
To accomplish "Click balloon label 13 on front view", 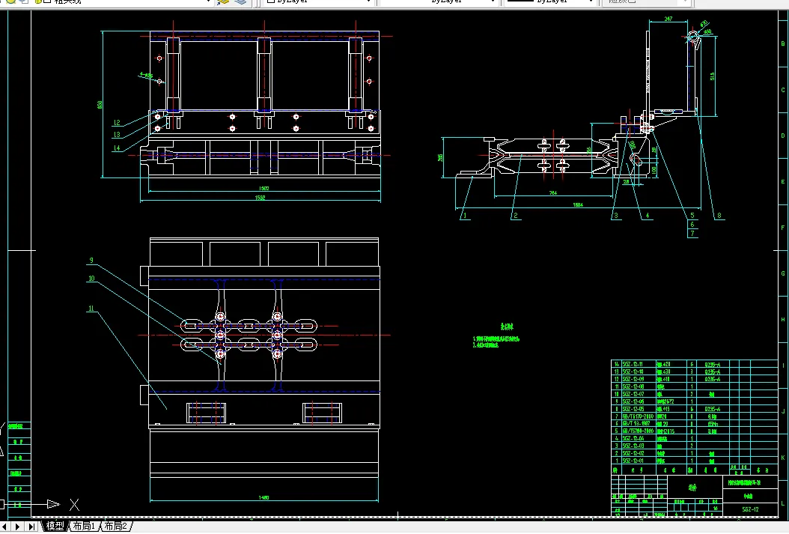I will click(117, 134).
